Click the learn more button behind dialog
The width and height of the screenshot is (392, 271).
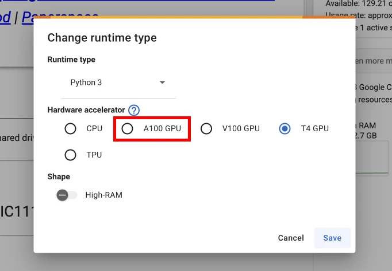click(x=372, y=61)
